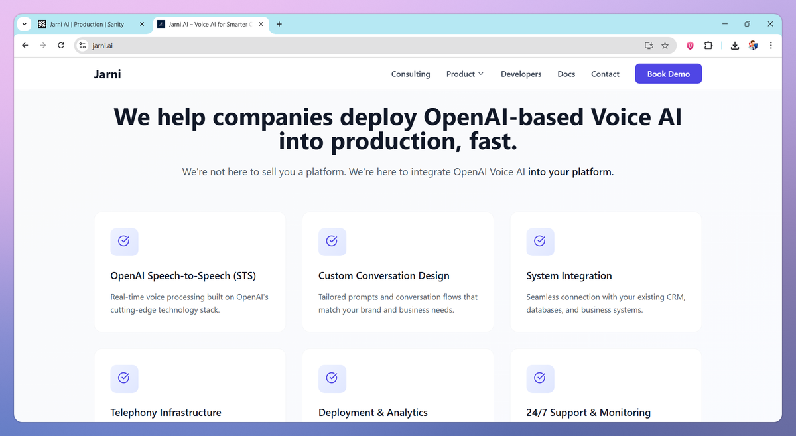Click the profile avatar icon
796x436 pixels.
(753, 46)
